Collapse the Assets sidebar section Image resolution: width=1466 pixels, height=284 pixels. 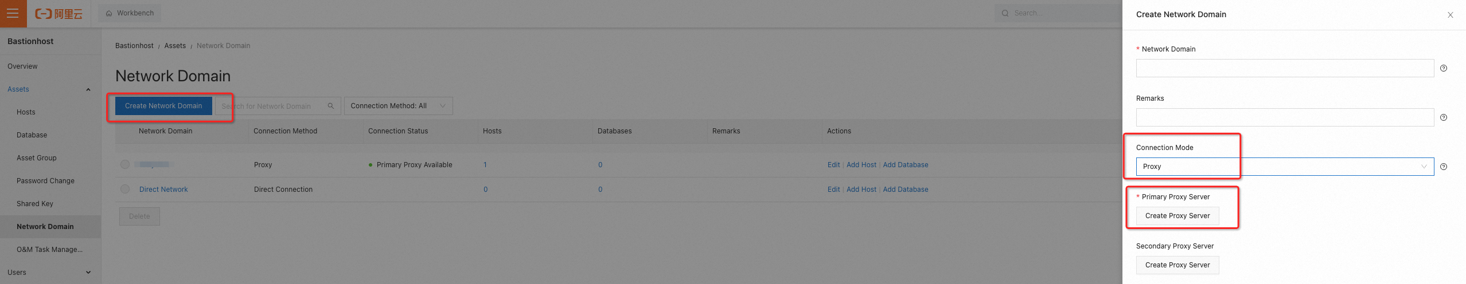tap(88, 89)
